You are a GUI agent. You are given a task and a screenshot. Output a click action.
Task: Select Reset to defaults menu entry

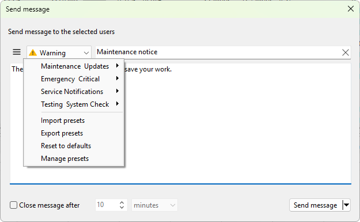(x=74, y=146)
